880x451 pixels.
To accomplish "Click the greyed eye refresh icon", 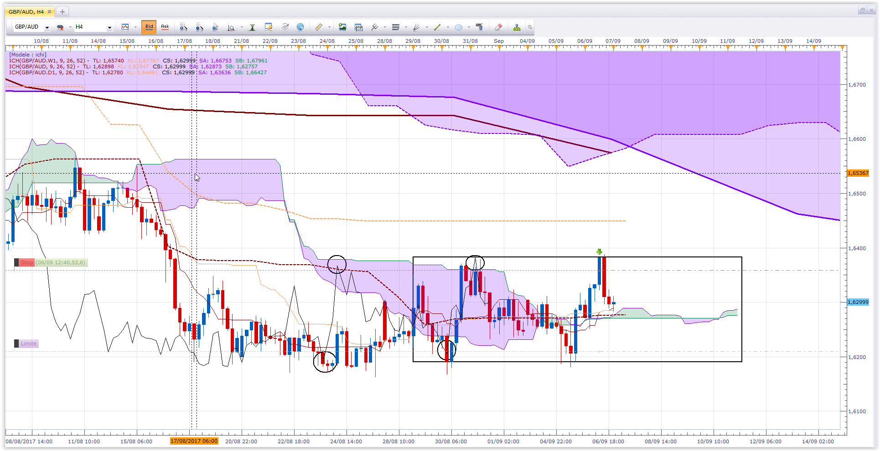I will (x=285, y=27).
